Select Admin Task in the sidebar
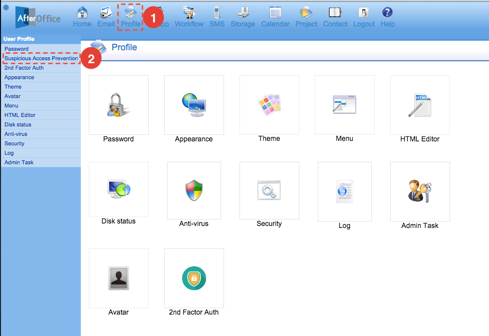 click(41, 162)
